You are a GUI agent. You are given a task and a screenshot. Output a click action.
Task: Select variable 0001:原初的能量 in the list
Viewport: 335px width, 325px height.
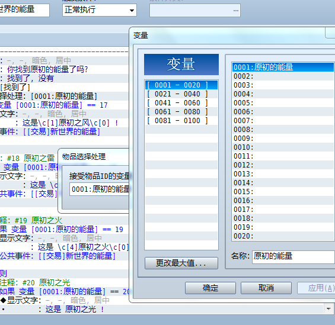tap(283, 67)
